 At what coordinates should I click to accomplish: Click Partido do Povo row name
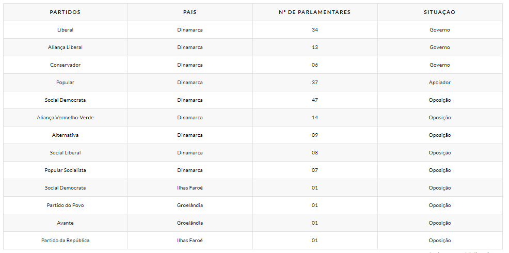[65, 205]
